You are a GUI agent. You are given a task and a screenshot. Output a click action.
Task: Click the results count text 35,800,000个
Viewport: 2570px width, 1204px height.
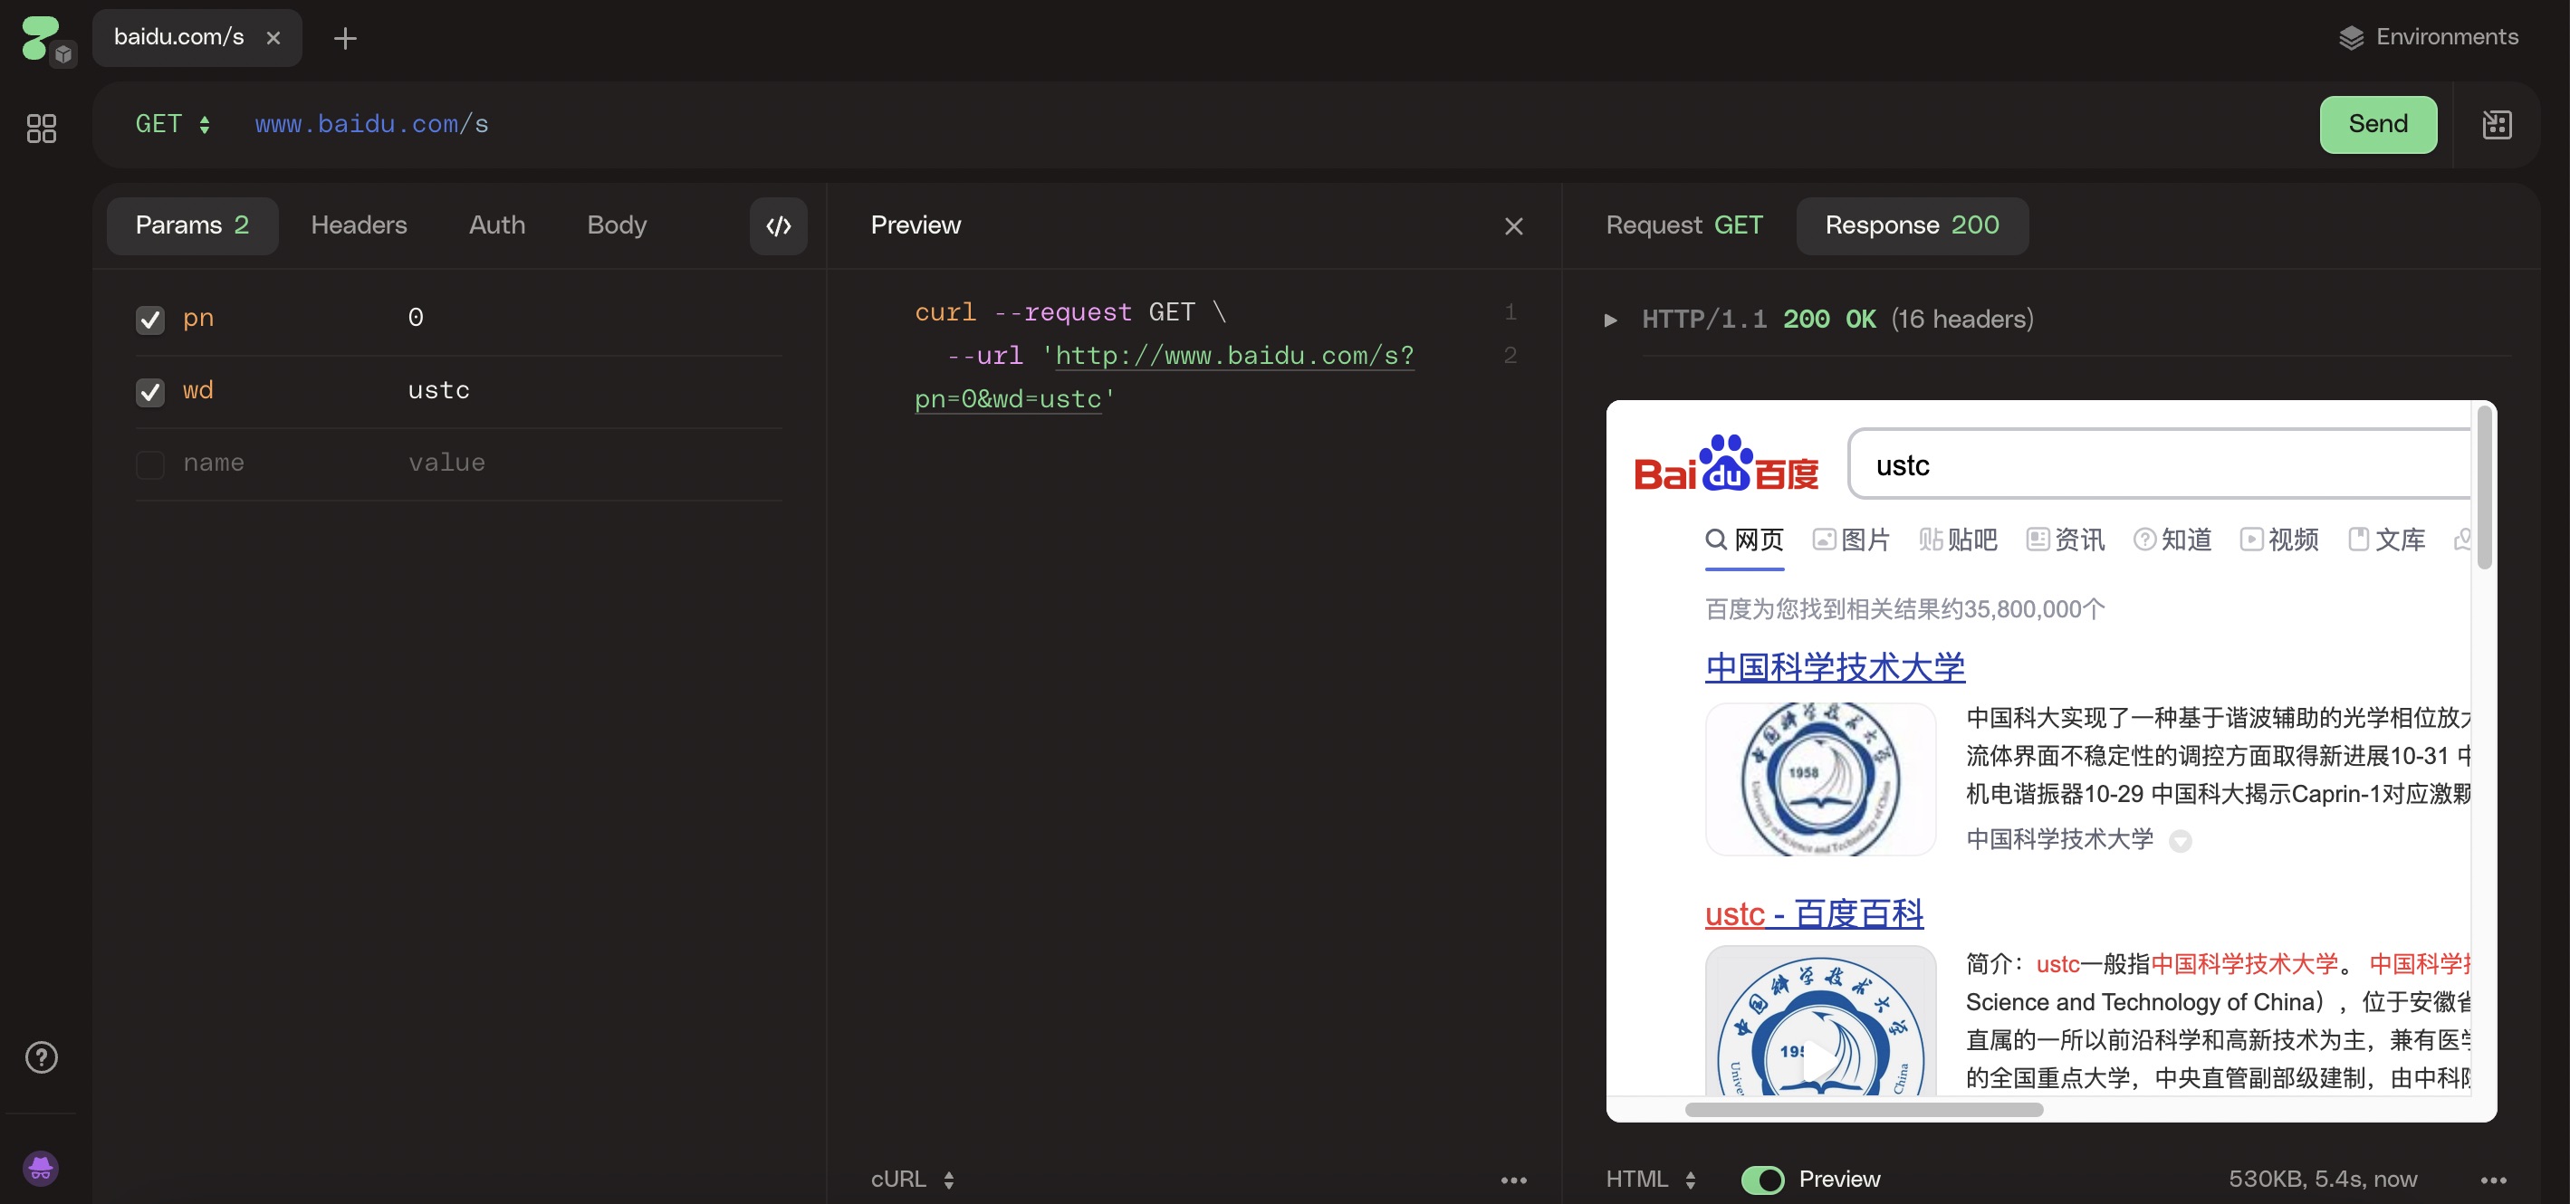pos(1904,608)
